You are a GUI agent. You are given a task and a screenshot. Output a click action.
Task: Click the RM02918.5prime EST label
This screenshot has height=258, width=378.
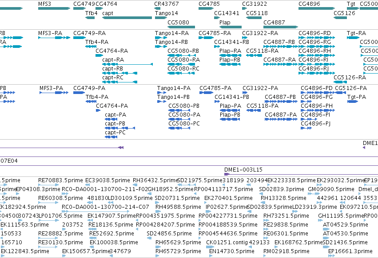click(286, 251)
